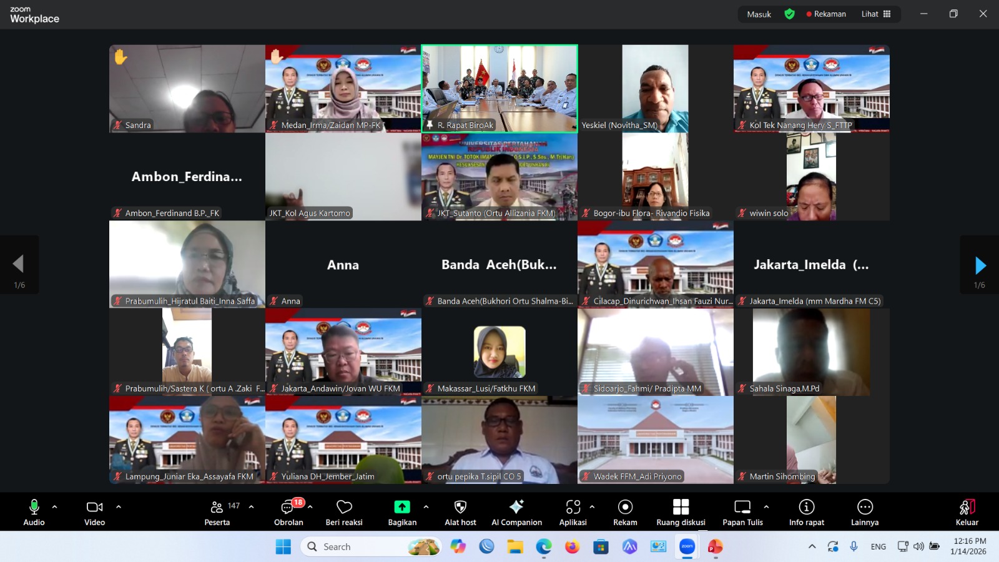Show Info rapat meeting details

pyautogui.click(x=806, y=507)
